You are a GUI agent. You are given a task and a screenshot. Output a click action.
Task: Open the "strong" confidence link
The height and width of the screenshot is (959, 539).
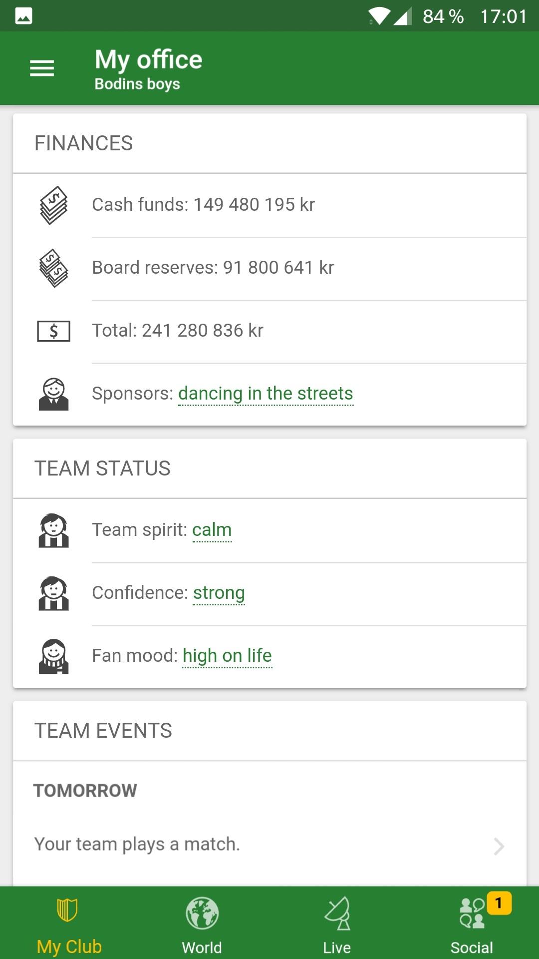click(x=219, y=593)
